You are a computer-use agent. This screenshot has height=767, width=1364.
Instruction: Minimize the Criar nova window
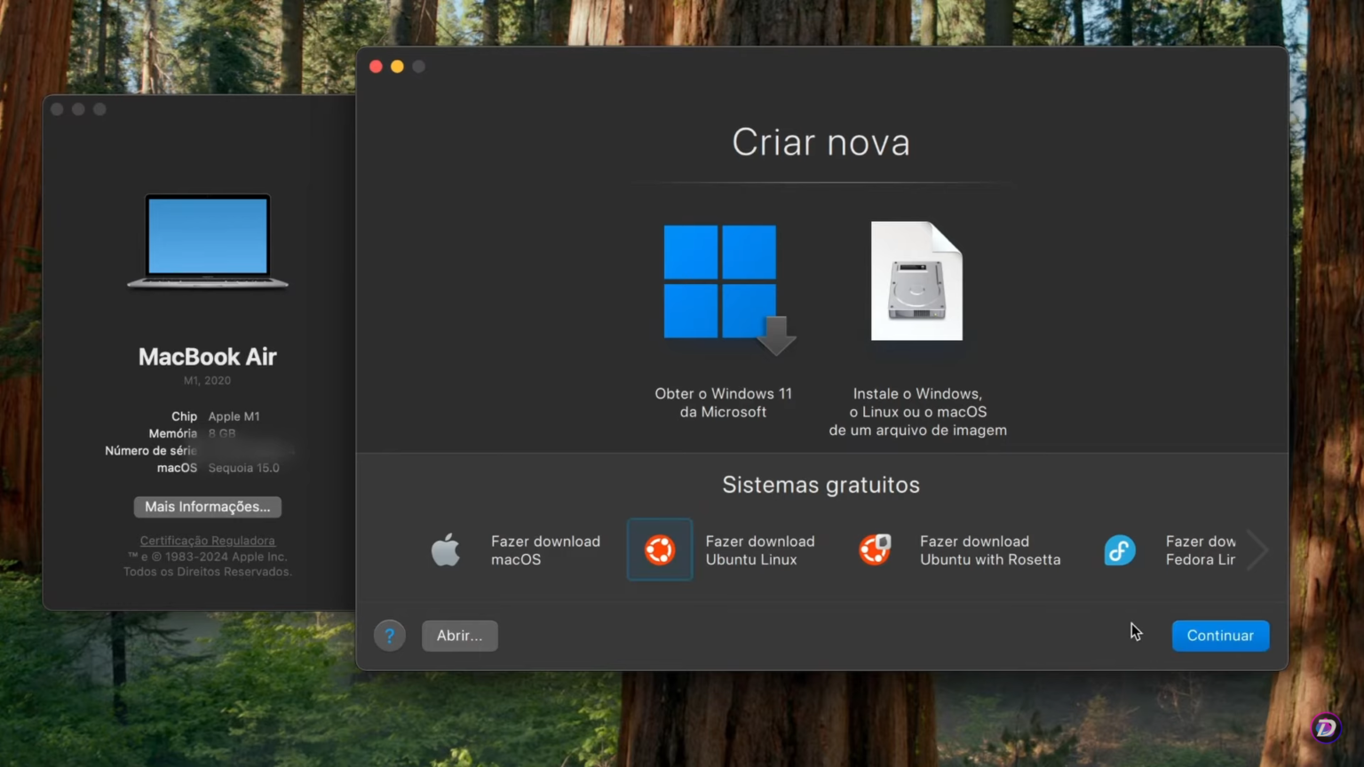pos(397,67)
